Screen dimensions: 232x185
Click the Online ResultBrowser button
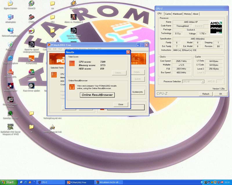point(97,95)
